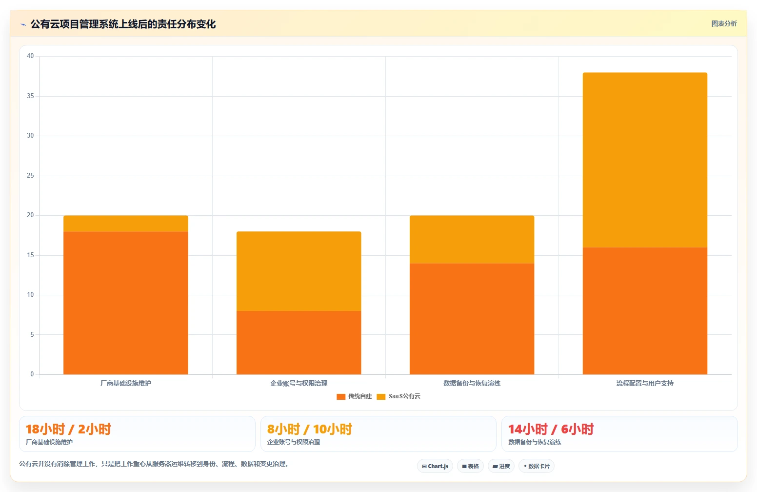Viewport: 757px width, 492px height.
Task: Click the footer note starting 公有云并没有消除管理工作
Action: [155, 464]
